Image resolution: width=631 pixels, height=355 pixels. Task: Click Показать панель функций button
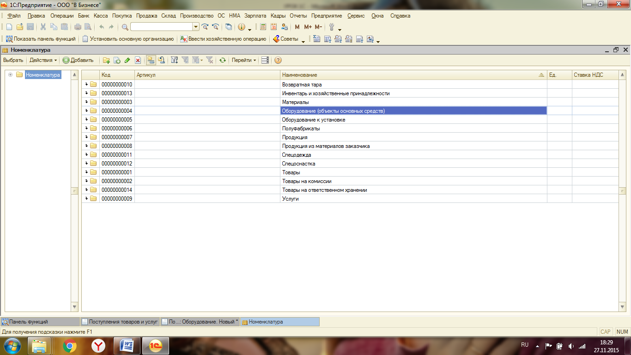[41, 39]
